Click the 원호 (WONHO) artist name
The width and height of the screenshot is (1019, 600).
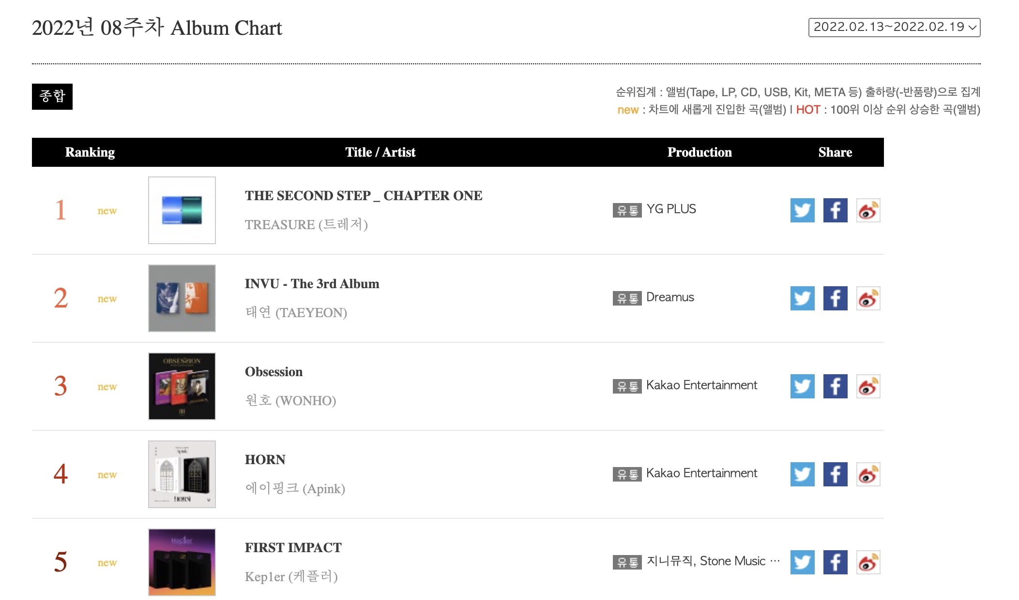click(290, 400)
